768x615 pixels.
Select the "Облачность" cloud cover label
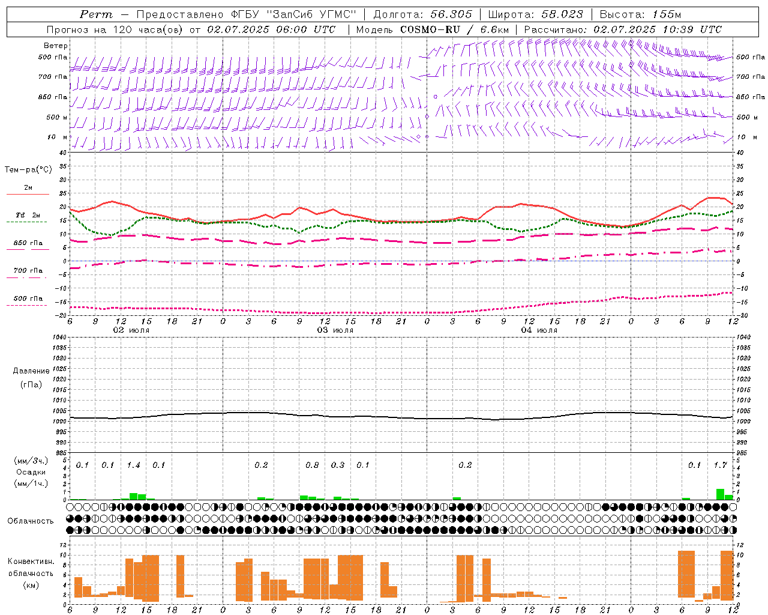(x=31, y=521)
